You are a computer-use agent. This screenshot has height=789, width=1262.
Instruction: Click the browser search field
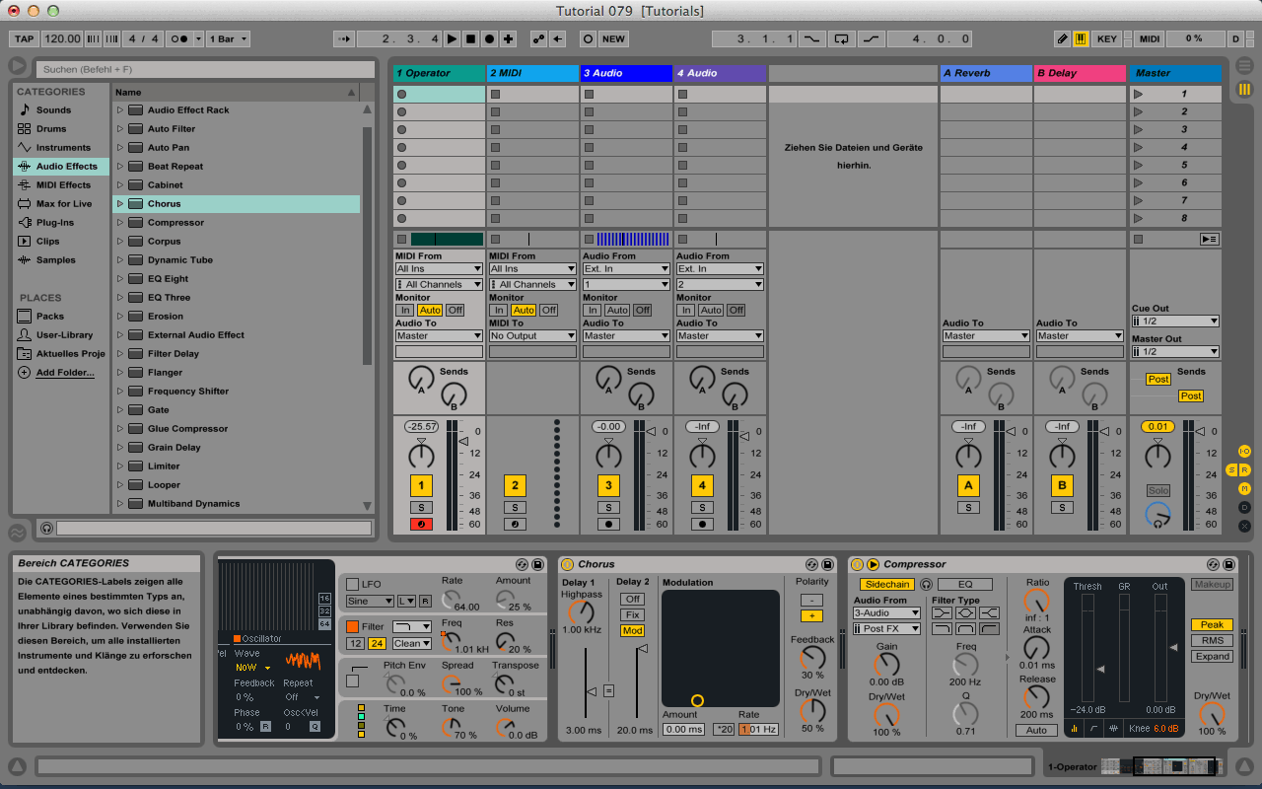point(204,70)
